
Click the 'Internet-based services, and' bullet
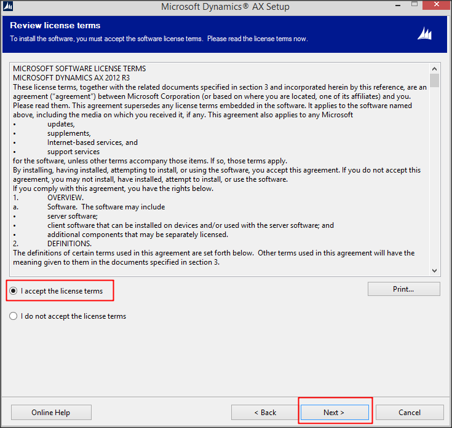point(92,142)
